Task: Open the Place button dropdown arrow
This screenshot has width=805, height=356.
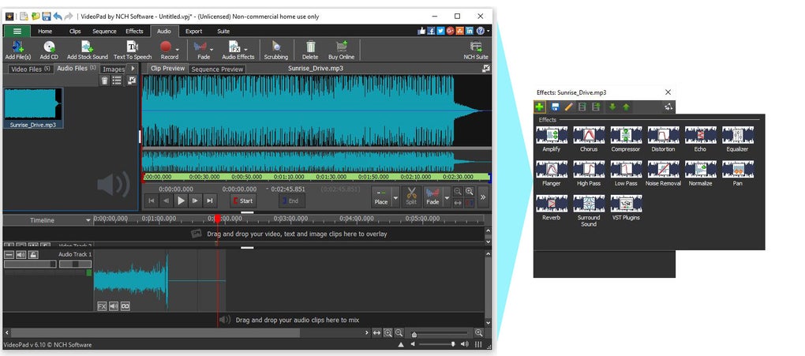Action: (x=395, y=197)
